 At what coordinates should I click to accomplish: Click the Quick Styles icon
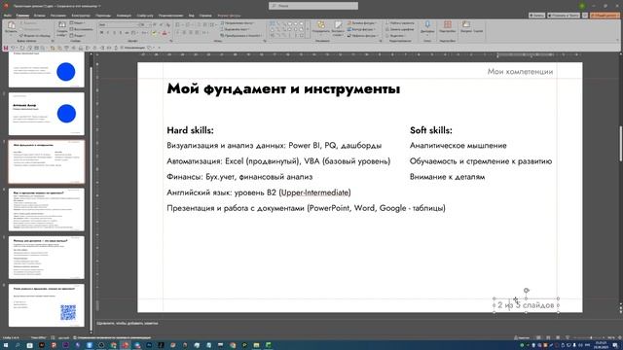tap(338, 25)
